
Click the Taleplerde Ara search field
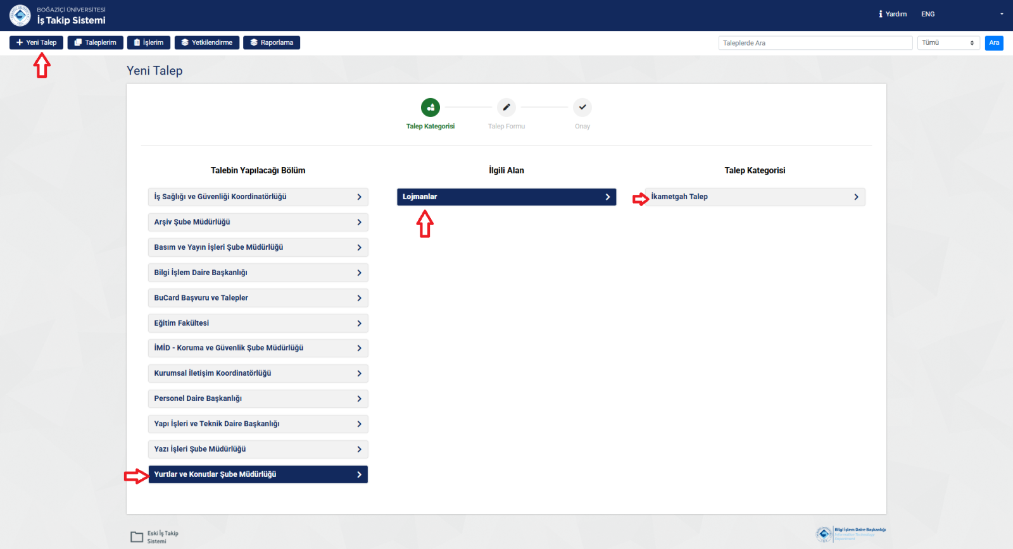click(x=815, y=43)
